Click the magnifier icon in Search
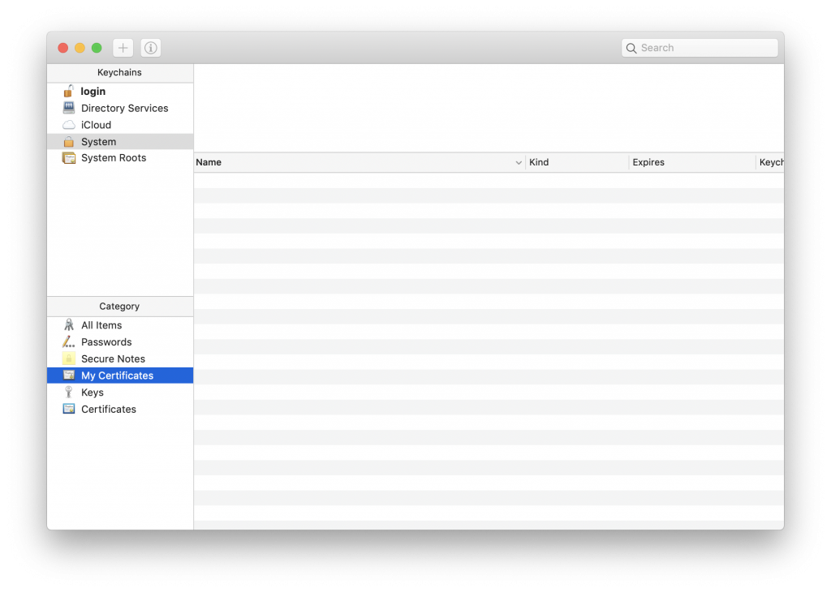This screenshot has width=831, height=592. pyautogui.click(x=631, y=48)
